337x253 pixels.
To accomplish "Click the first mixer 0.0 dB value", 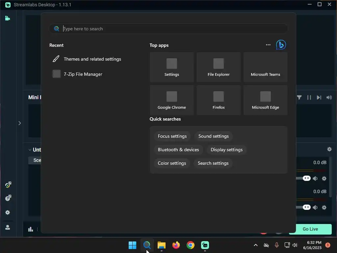I will tap(320, 162).
